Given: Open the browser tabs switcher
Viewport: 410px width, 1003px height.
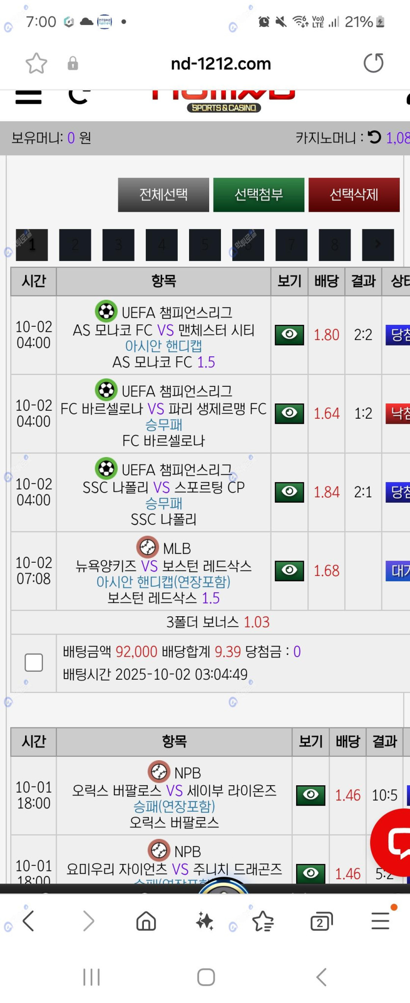Looking at the screenshot, I should (321, 921).
